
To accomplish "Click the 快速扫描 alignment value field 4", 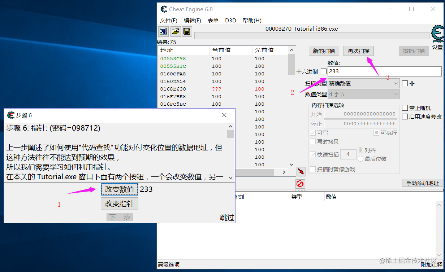I will coord(348,154).
